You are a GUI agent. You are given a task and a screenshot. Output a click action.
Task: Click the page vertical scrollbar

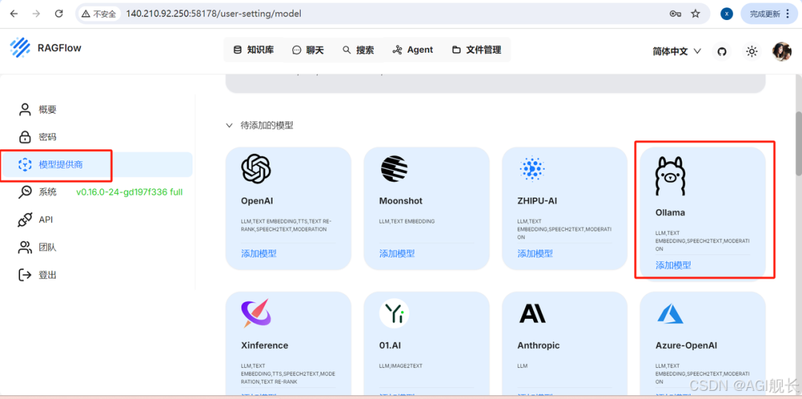798,143
